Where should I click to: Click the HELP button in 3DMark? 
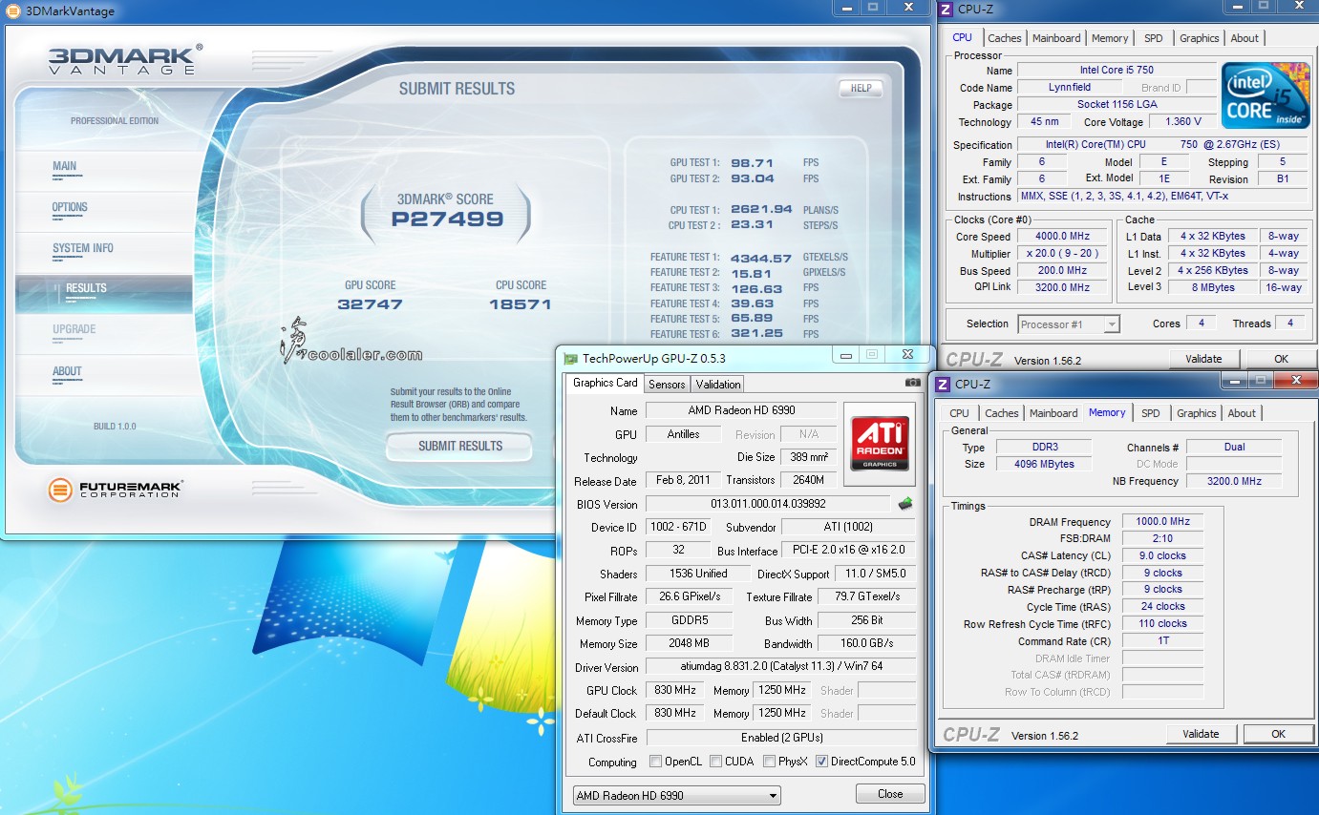coord(861,88)
